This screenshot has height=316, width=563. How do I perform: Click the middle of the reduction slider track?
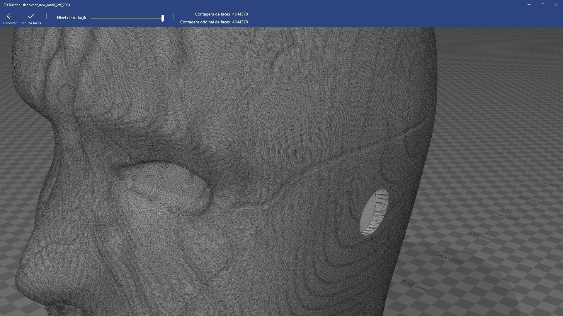click(127, 18)
